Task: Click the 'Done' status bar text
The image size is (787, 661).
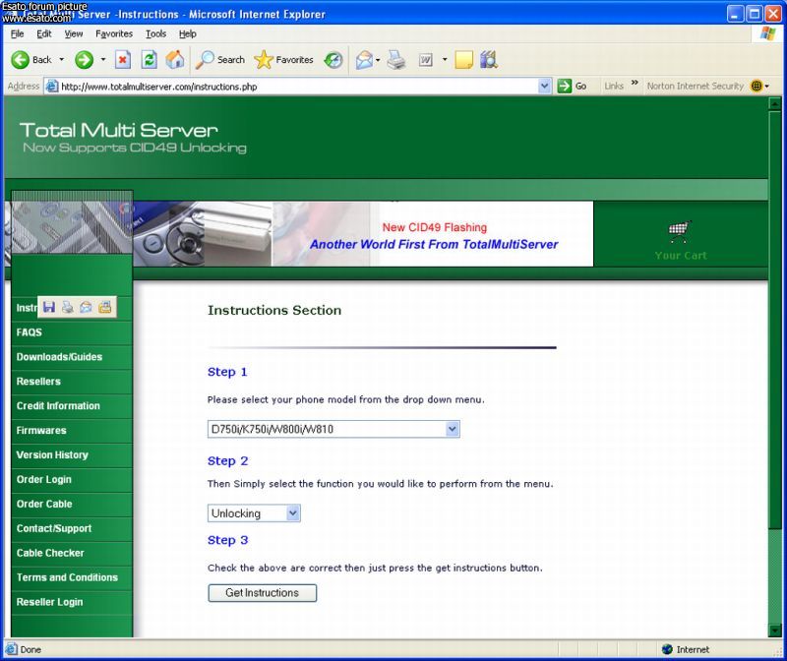Action: 30,649
